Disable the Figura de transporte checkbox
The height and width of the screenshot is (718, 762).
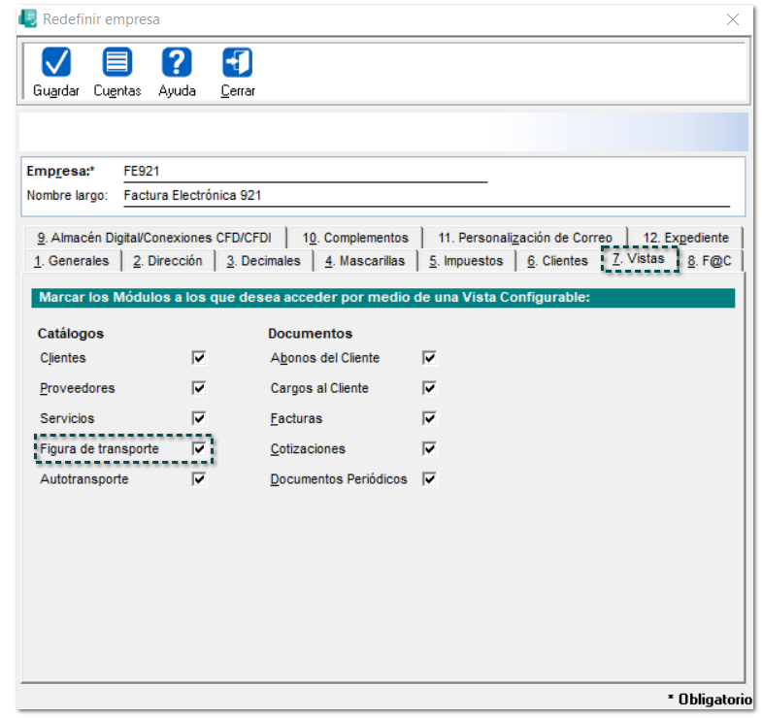[x=199, y=449]
